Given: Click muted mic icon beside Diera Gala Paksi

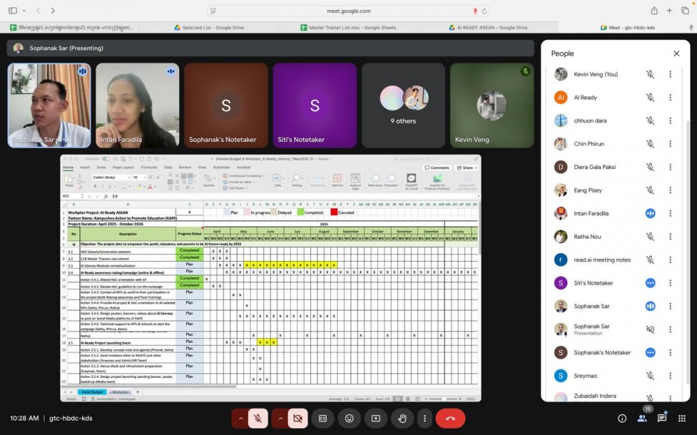Looking at the screenshot, I should click(x=650, y=167).
